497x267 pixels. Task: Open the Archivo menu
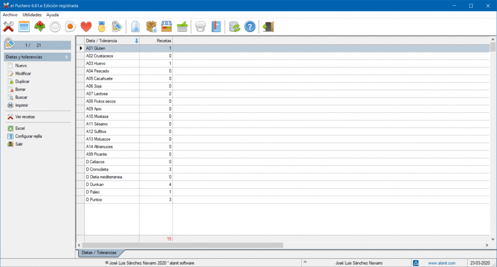(10, 15)
